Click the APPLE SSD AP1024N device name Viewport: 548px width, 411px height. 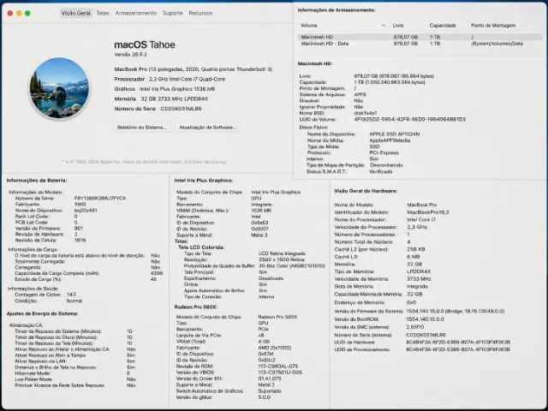click(x=395, y=134)
